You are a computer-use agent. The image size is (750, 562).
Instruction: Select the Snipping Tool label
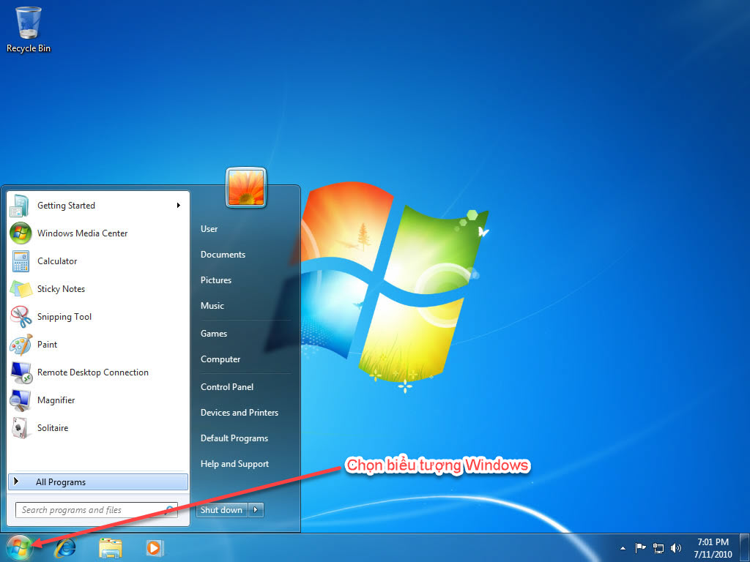64,317
